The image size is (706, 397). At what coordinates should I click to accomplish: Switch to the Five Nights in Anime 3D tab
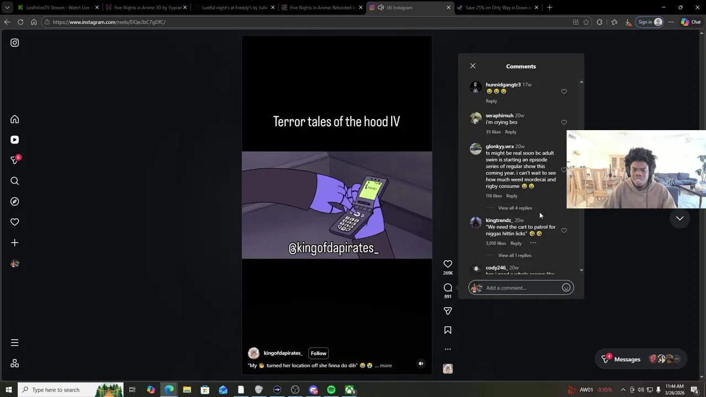(x=147, y=8)
